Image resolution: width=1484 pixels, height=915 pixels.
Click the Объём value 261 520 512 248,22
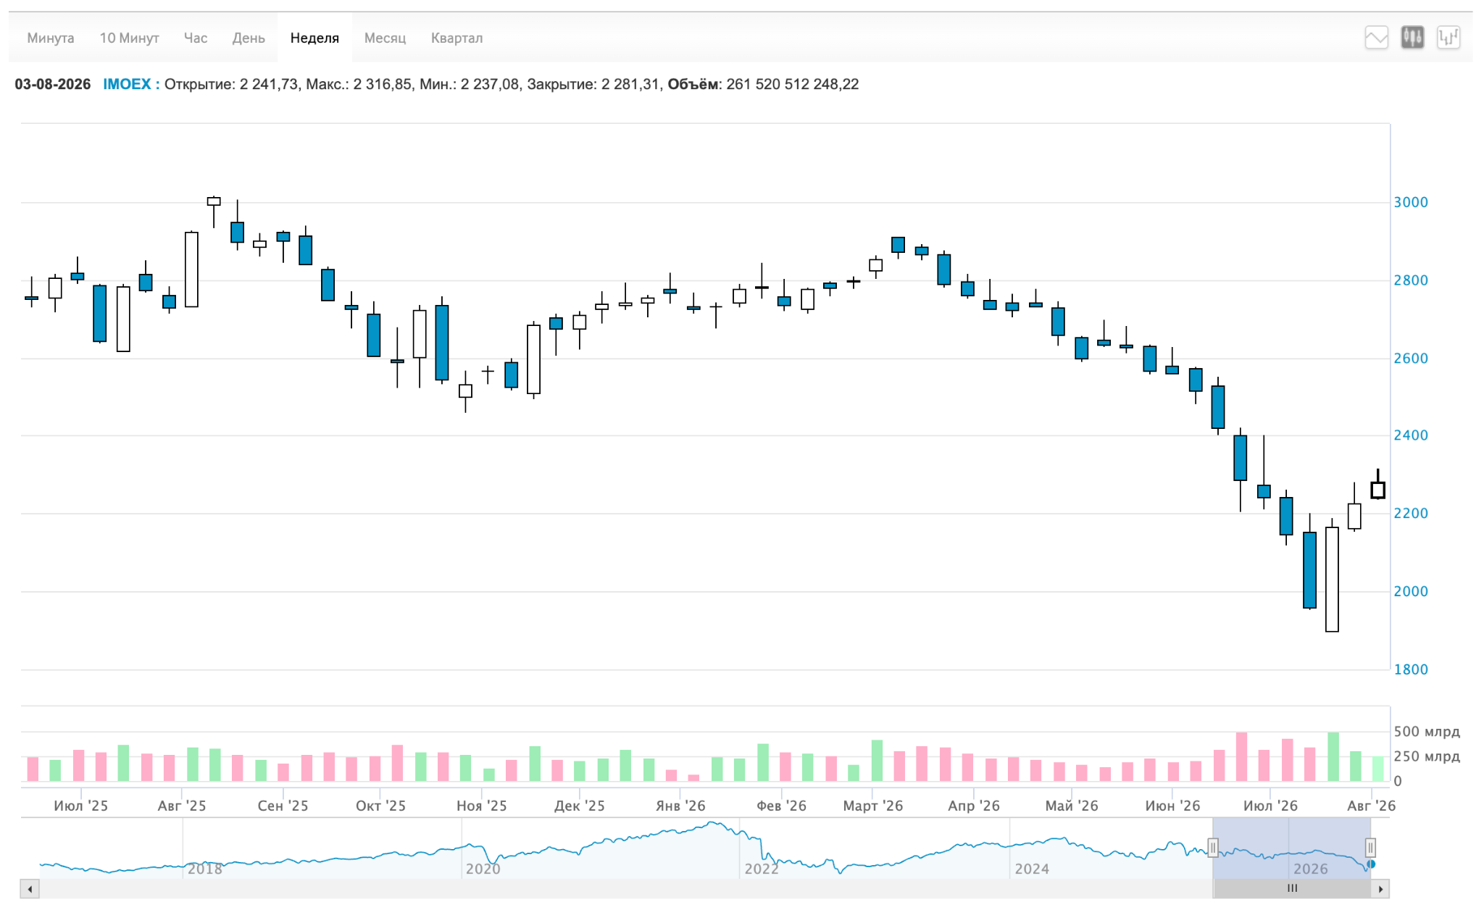pos(793,84)
